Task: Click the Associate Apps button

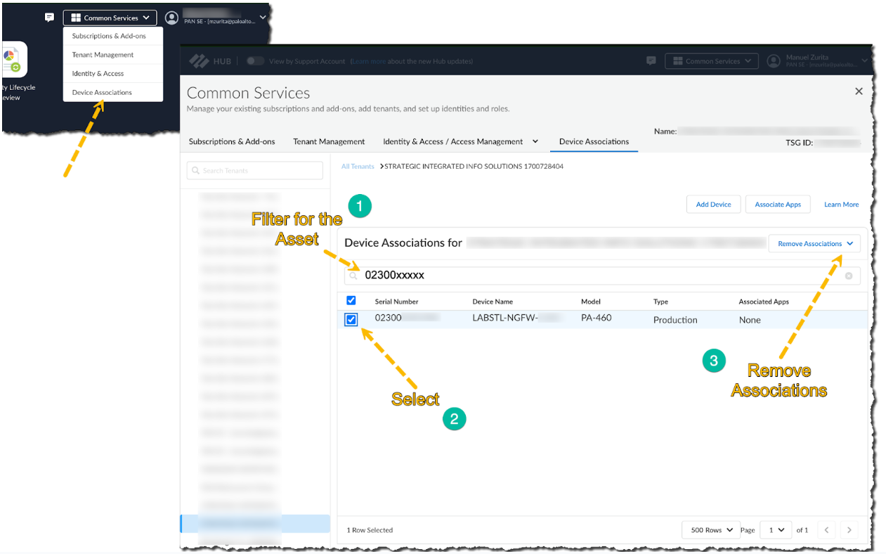Action: pos(778,205)
